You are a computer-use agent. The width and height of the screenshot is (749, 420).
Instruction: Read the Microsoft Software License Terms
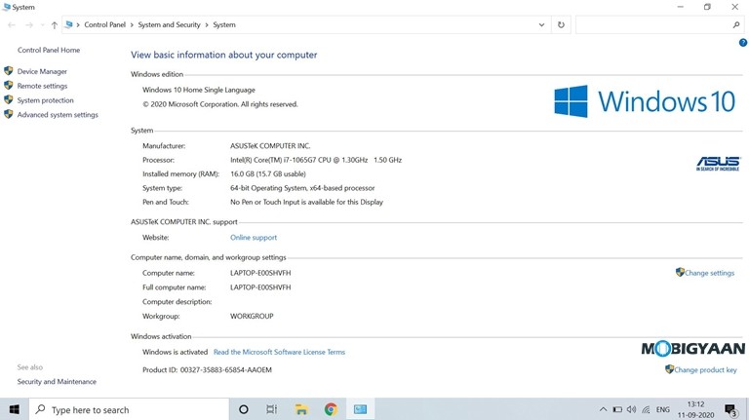click(x=279, y=352)
